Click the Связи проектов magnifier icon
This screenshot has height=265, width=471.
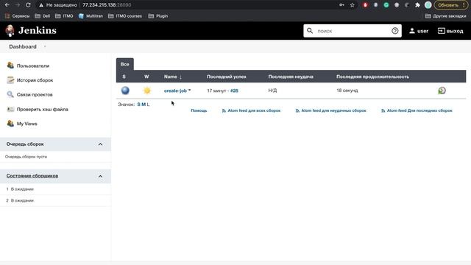(10, 94)
